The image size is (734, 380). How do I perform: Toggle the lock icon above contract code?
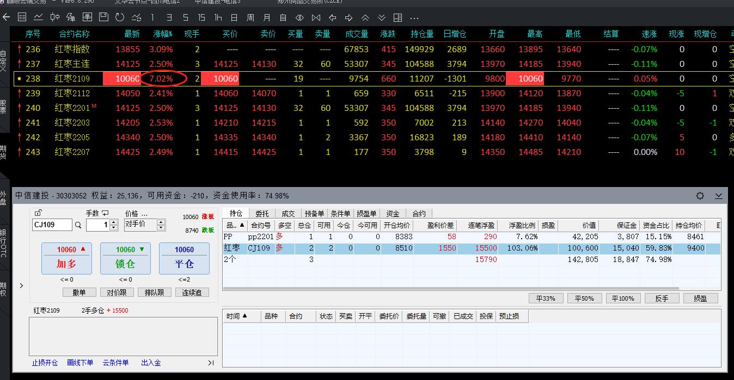(38, 213)
